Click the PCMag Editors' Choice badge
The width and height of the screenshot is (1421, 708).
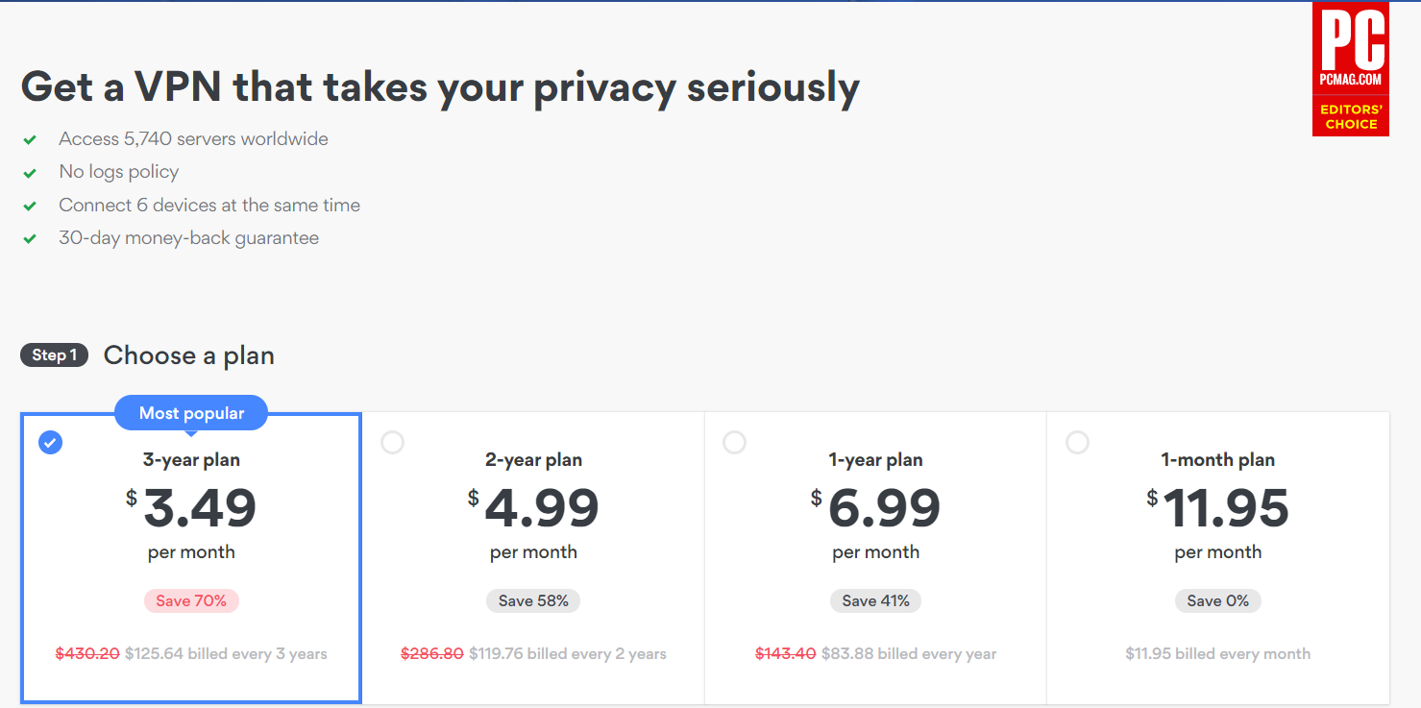[x=1350, y=69]
